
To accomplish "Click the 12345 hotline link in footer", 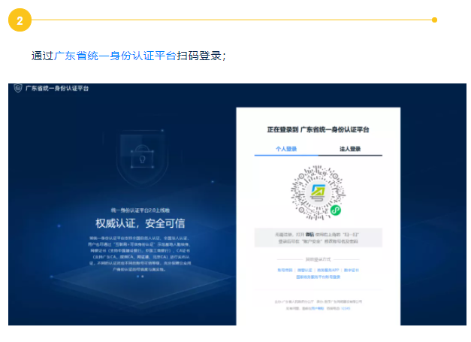I will (346, 308).
